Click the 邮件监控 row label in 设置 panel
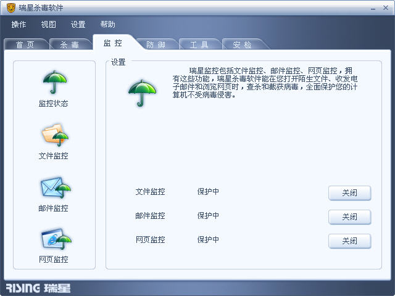This screenshot has height=296, width=395. coord(150,215)
